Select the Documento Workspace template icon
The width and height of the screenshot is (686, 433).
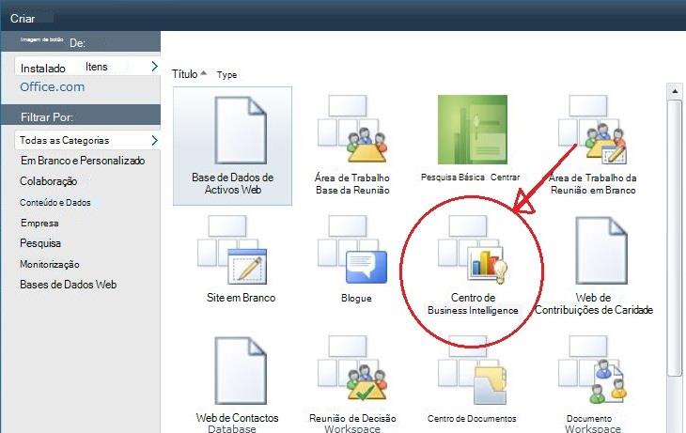(592, 370)
